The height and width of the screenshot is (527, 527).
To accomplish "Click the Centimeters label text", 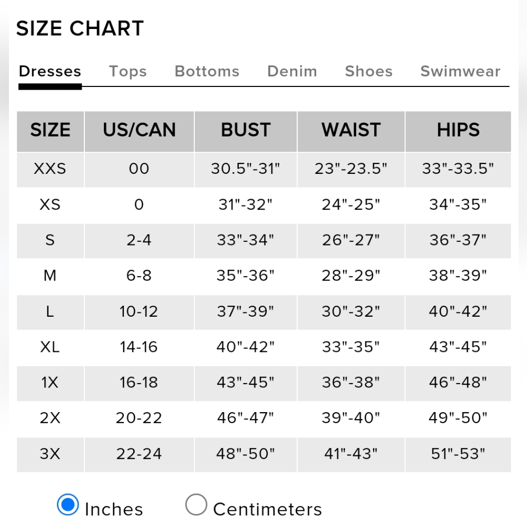I will pos(267,510).
